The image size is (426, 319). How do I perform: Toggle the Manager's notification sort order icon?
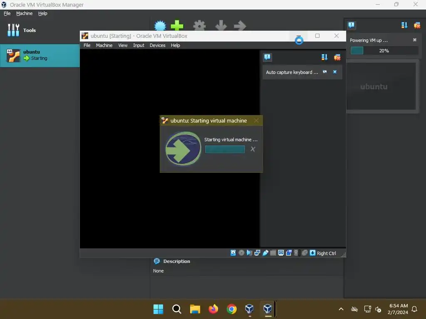[404, 25]
